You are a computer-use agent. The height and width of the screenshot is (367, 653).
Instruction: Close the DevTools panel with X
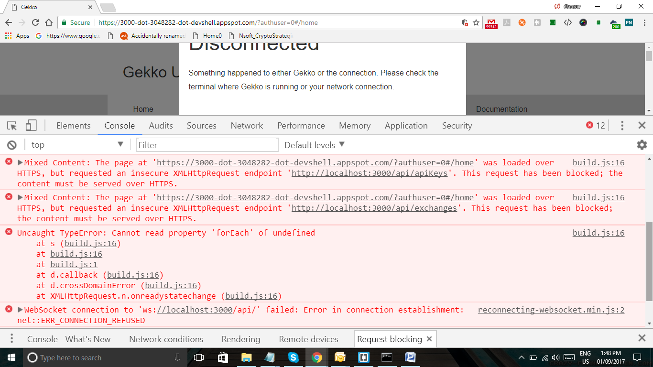pos(642,126)
